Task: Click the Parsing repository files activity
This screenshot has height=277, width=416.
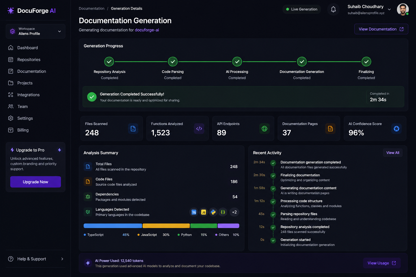Action: point(308,216)
